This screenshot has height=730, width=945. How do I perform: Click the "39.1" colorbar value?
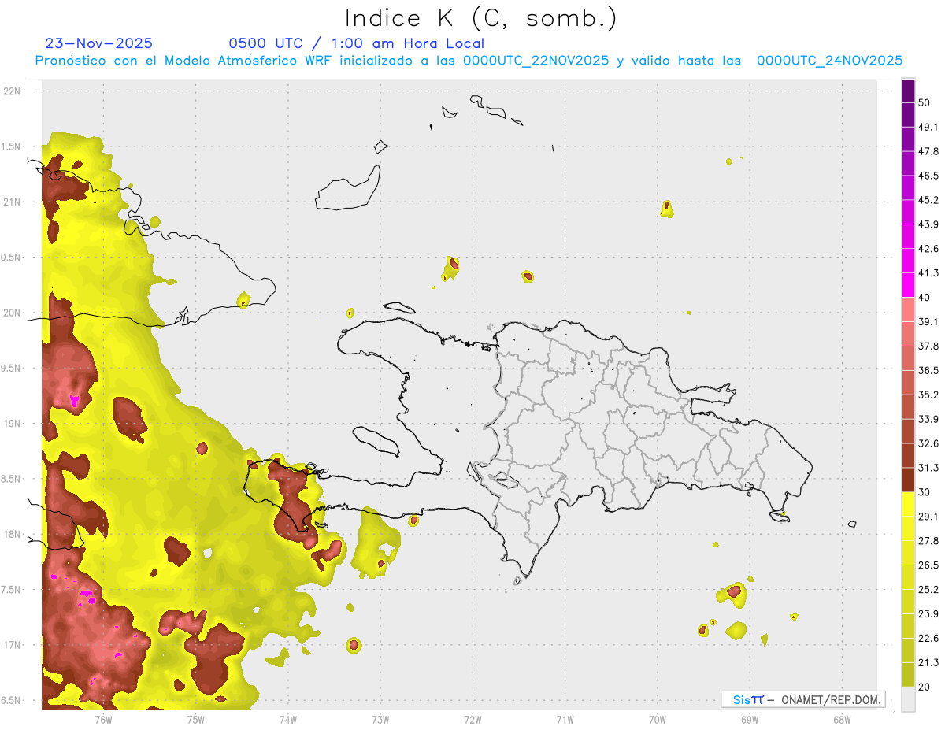click(x=928, y=321)
